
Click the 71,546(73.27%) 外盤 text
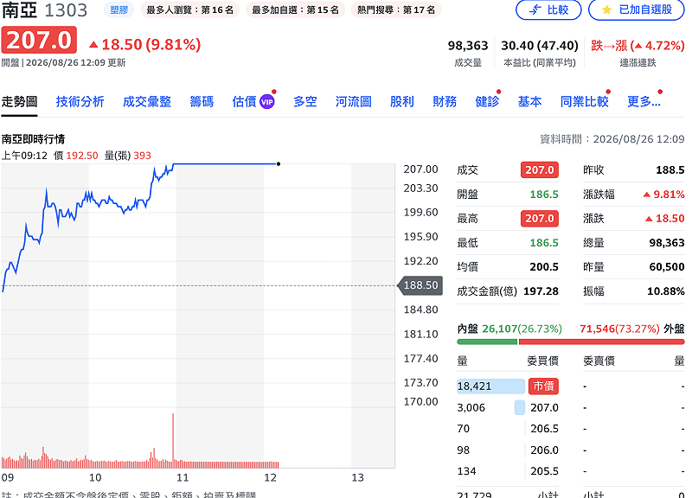[x=632, y=329]
